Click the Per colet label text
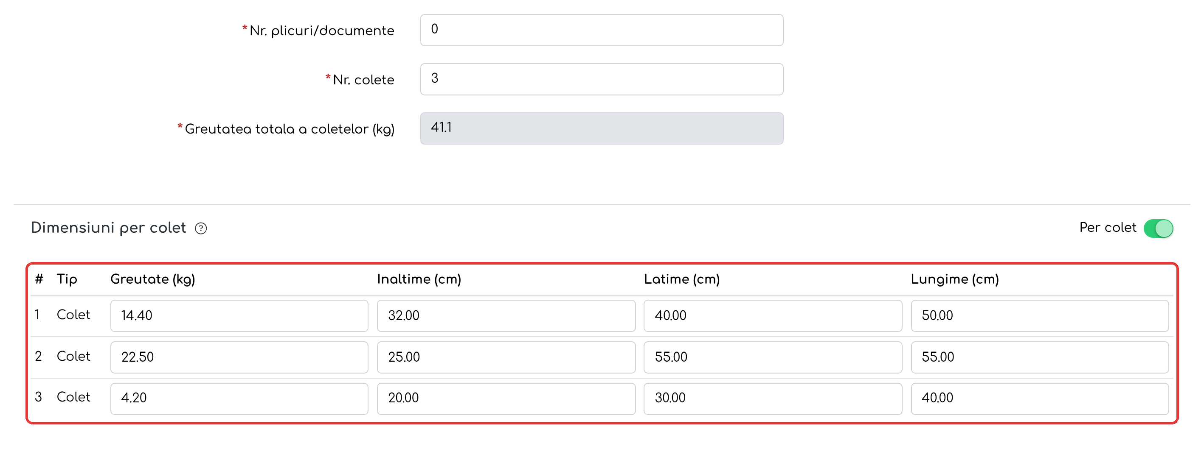The width and height of the screenshot is (1204, 449). tap(1108, 227)
